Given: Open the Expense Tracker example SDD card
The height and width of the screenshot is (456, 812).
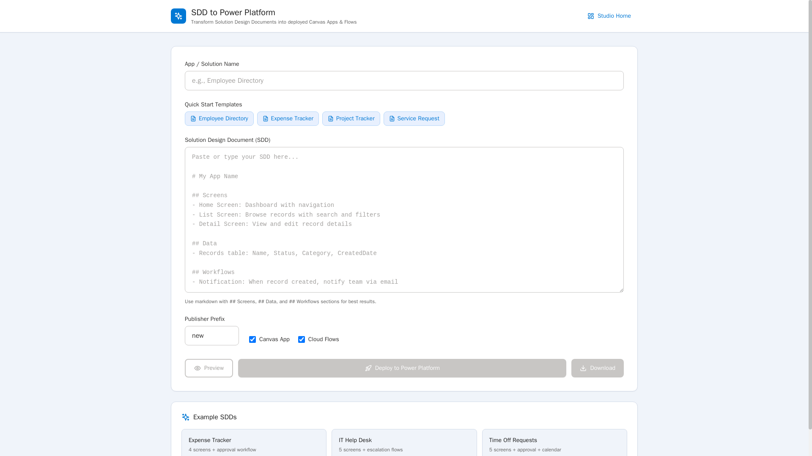Looking at the screenshot, I should click(x=254, y=443).
